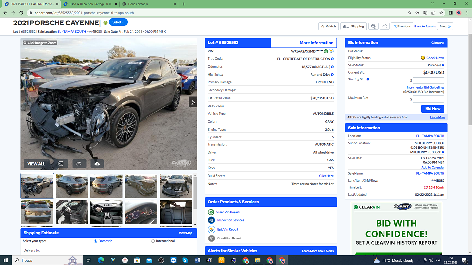Select International shipping radio button

pyautogui.click(x=153, y=241)
